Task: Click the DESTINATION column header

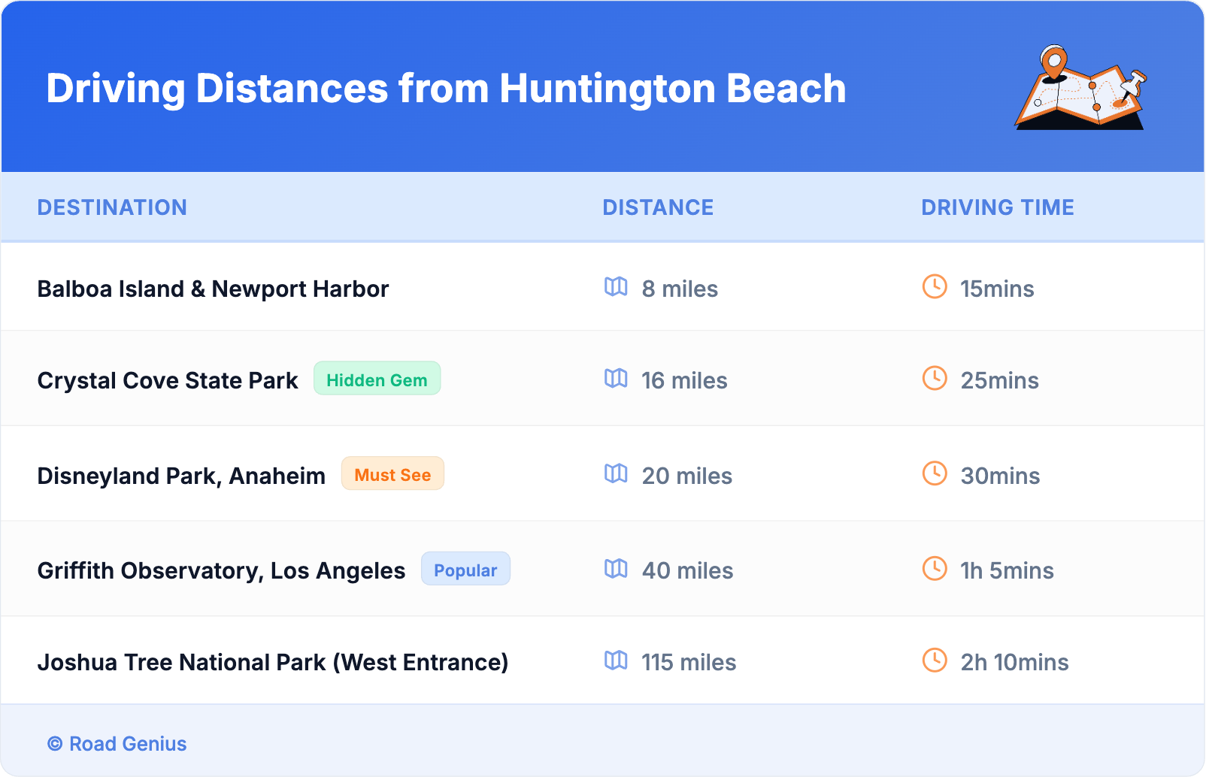Action: coord(112,207)
